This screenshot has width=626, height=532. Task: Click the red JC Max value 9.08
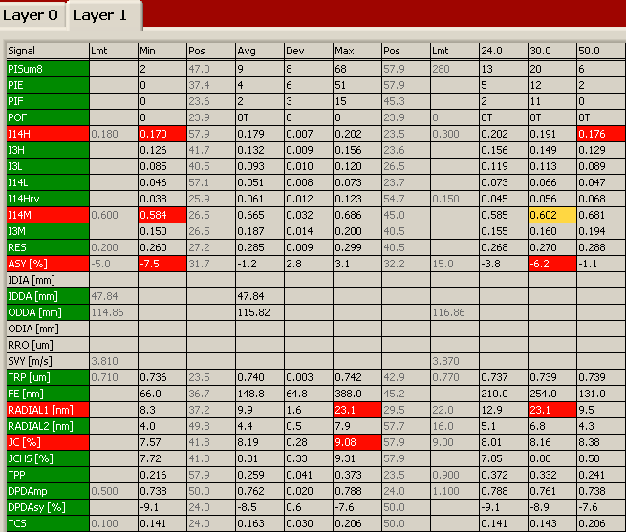coord(357,442)
